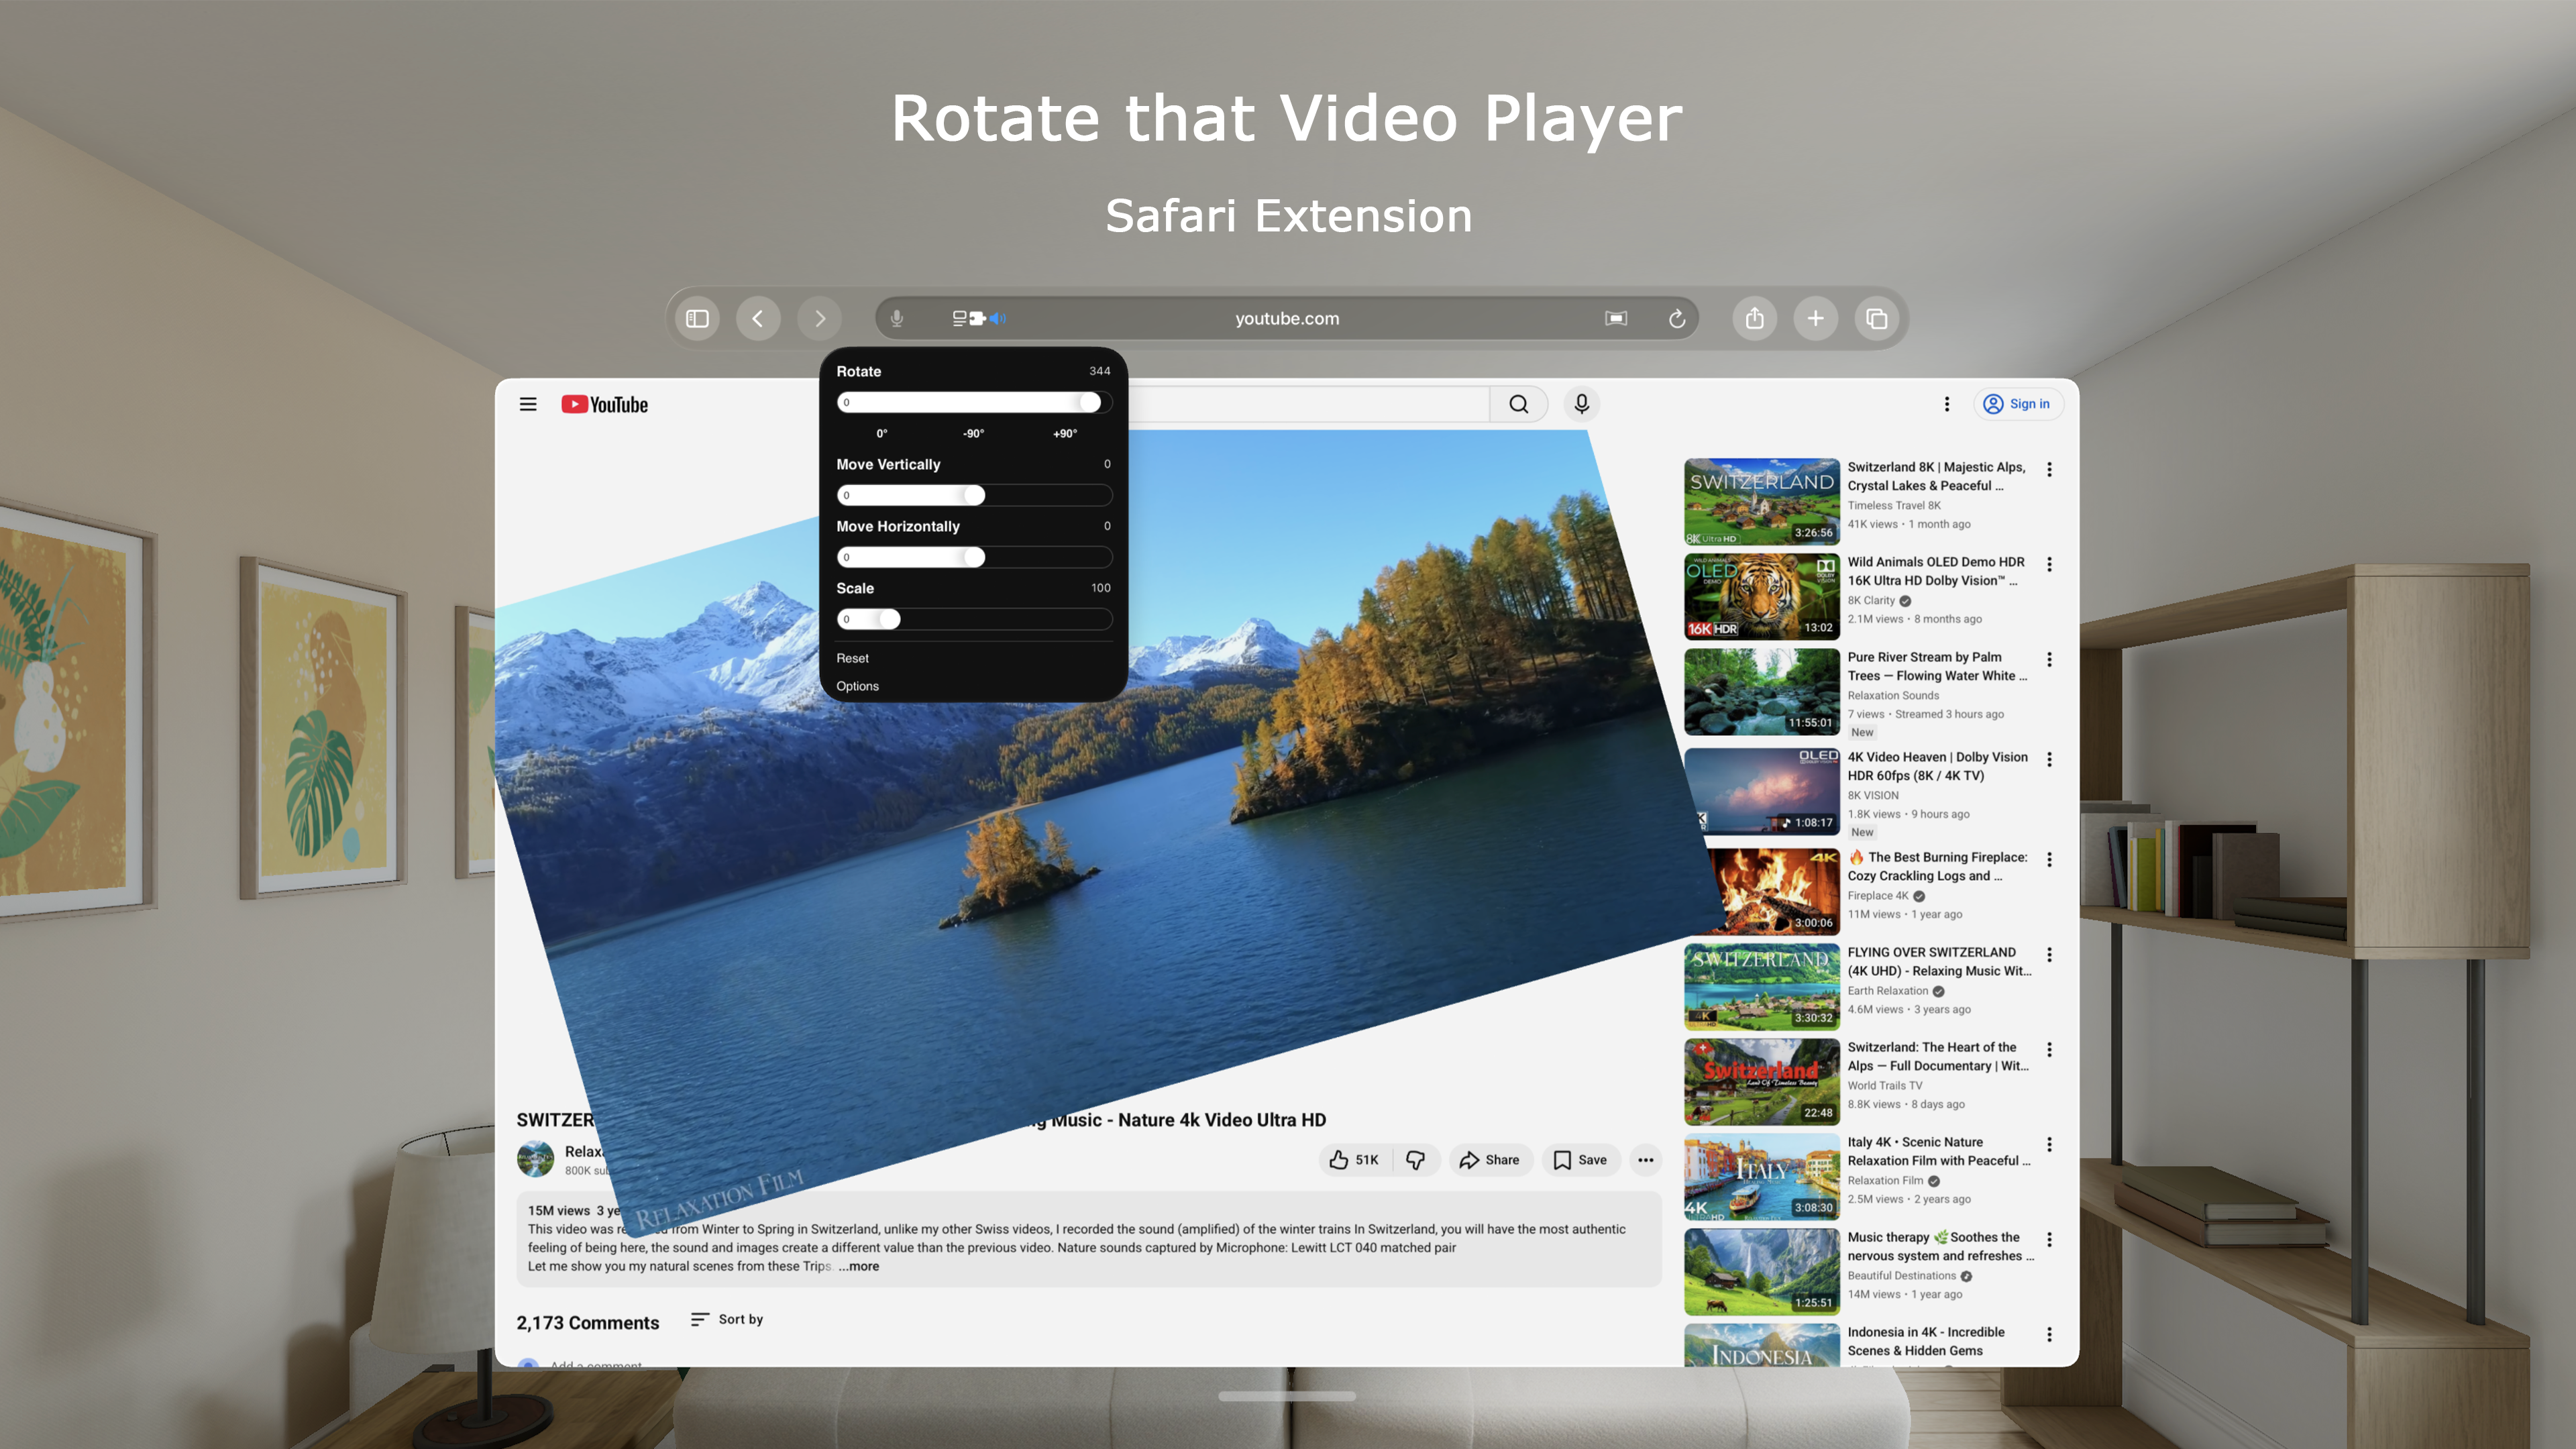Open Switzerland Heart of the Alps title
Viewport: 2576px width, 1449px height.
(1938, 1057)
